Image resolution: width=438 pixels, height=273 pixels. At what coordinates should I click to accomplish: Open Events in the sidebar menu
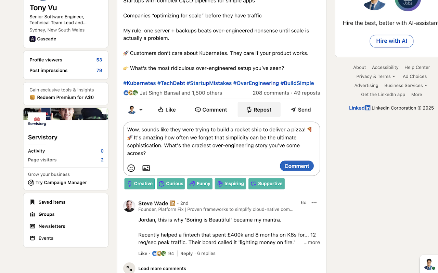(x=46, y=238)
